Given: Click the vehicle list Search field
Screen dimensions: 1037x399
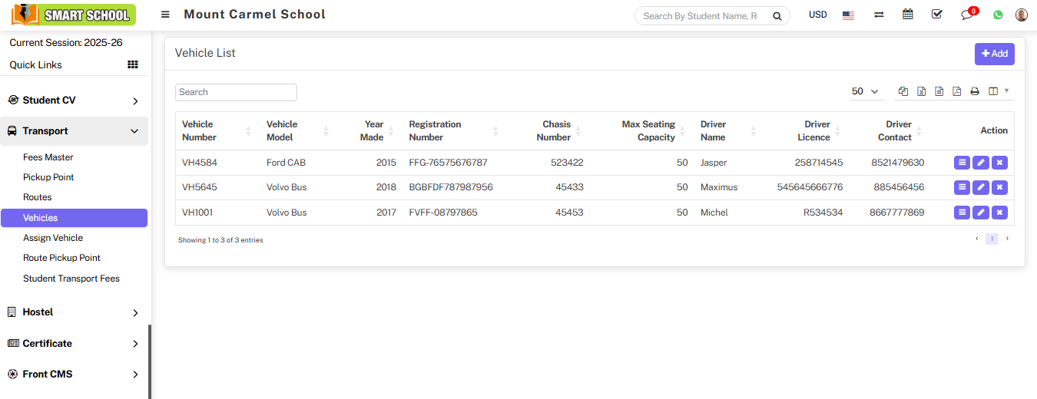Looking at the screenshot, I should pyautogui.click(x=236, y=92).
